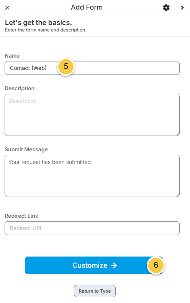Click the Name field label
This screenshot has width=190, height=303.
[12, 56]
